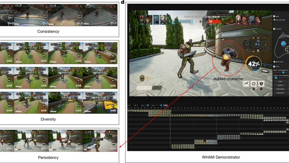
Task: Click the shield ability icon in game HUD
Action: pos(261,84)
